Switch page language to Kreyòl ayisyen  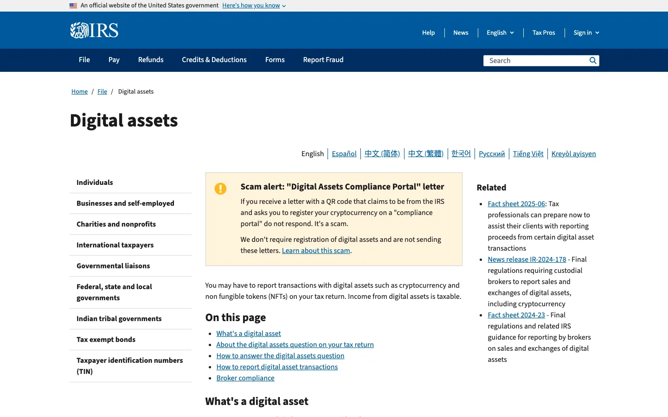click(x=574, y=154)
